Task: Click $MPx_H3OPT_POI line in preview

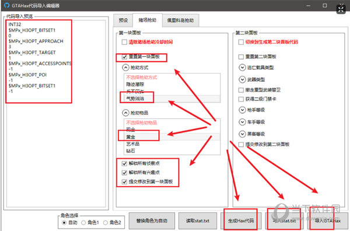Action: [x=27, y=75]
